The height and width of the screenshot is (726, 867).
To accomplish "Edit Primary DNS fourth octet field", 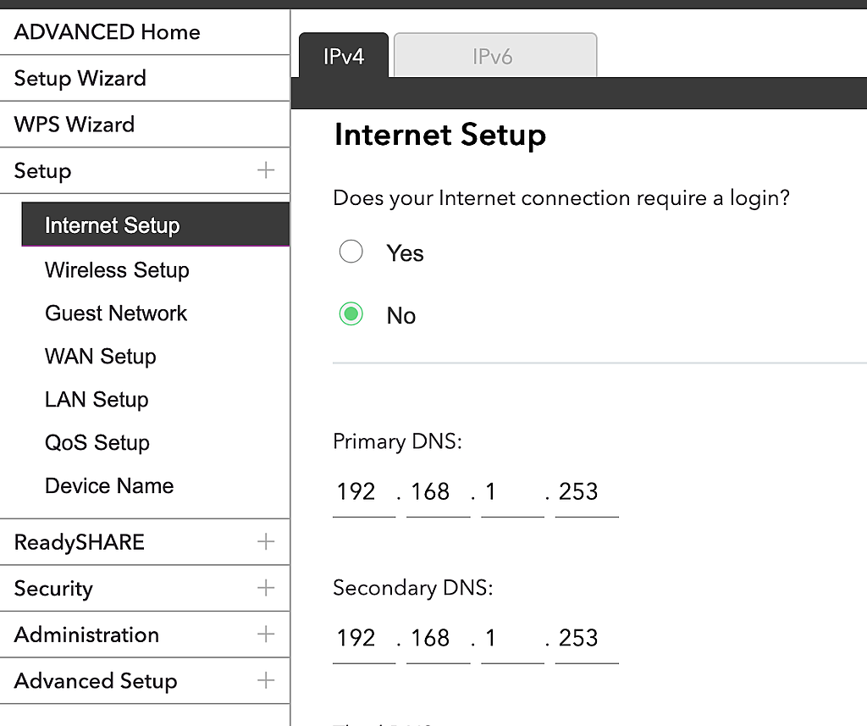I will click(x=587, y=492).
